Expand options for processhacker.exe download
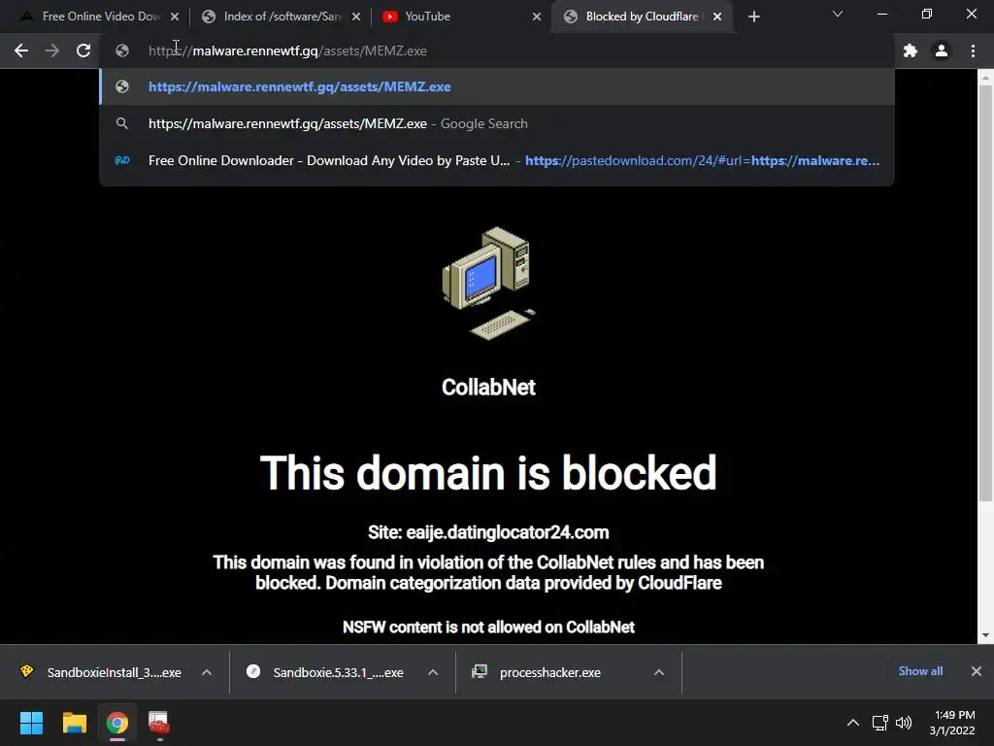 point(659,672)
